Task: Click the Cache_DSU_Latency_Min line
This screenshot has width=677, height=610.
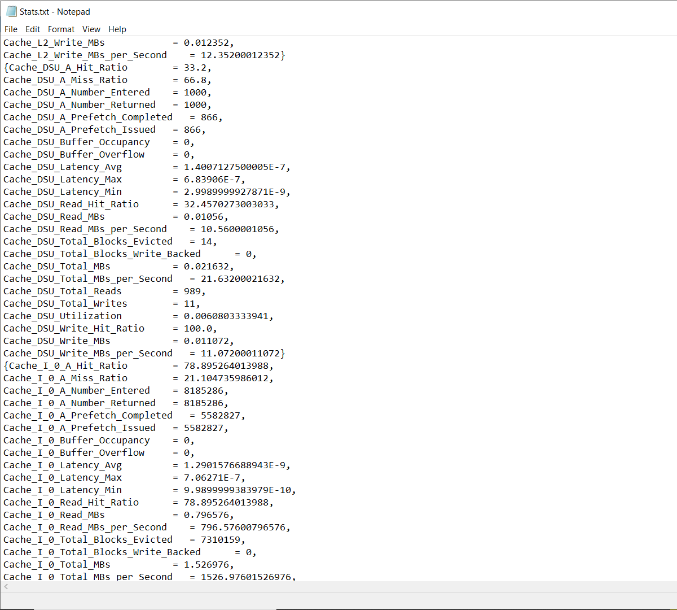Action: 147,192
